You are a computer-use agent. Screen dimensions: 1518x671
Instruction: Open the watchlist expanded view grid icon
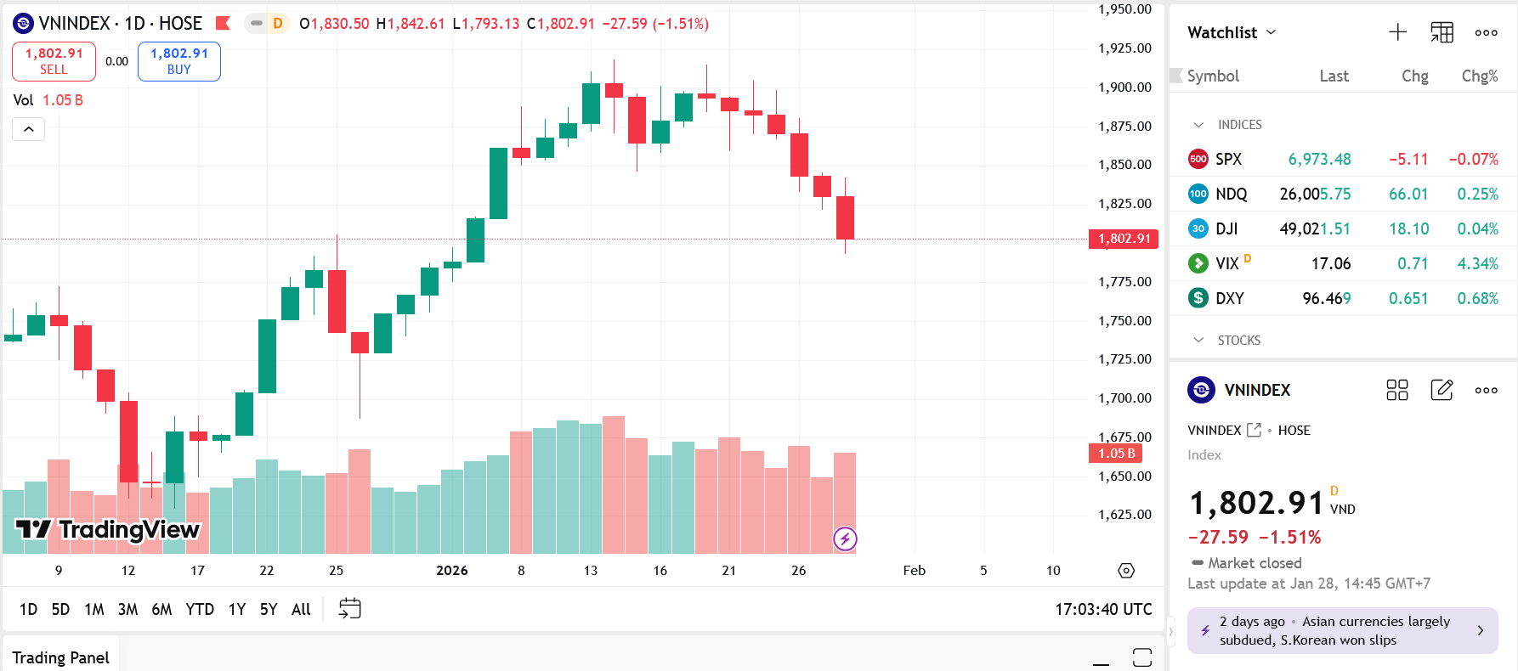tap(1441, 31)
